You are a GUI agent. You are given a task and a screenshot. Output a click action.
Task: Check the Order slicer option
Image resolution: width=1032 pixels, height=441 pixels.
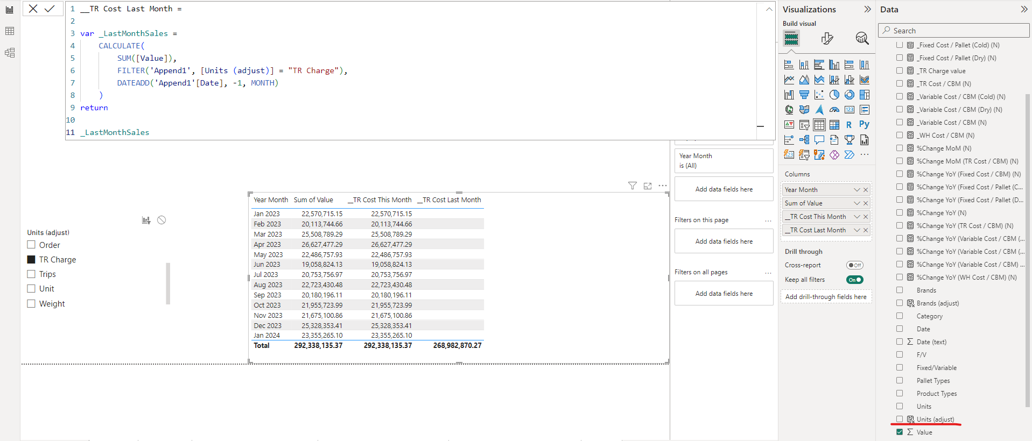pos(31,245)
